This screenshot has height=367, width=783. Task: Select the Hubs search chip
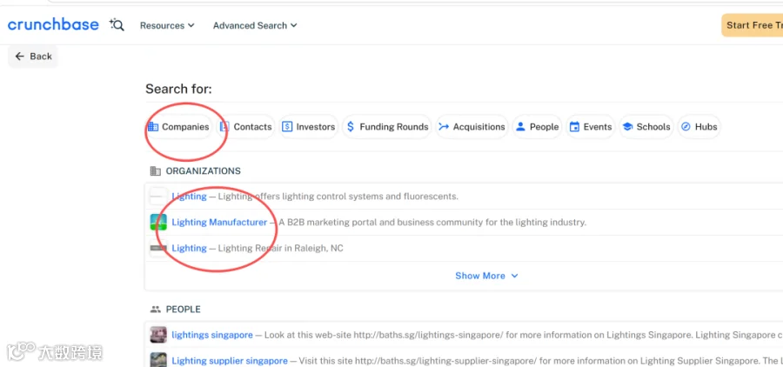[x=699, y=127]
